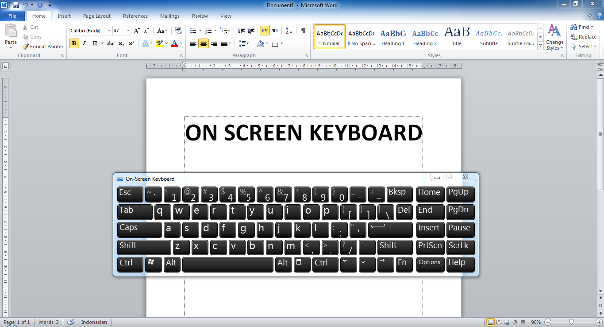This screenshot has width=604, height=327.
Task: Select the Format Painter tool
Action: (x=42, y=46)
